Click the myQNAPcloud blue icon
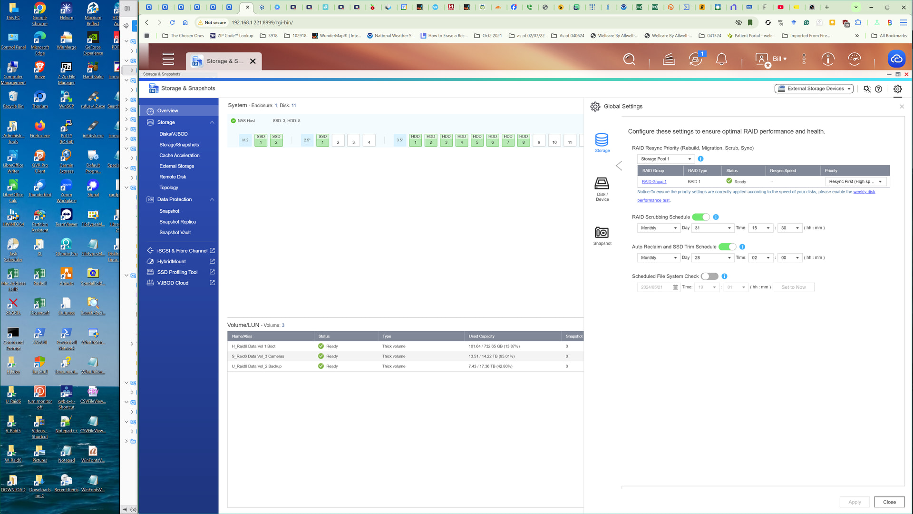This screenshot has width=913, height=514. [896, 59]
